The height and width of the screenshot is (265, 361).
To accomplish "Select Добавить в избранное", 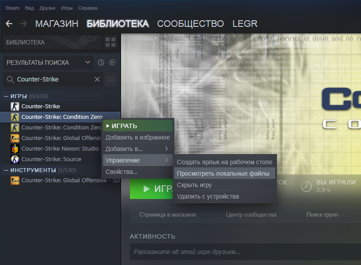I will point(138,137).
